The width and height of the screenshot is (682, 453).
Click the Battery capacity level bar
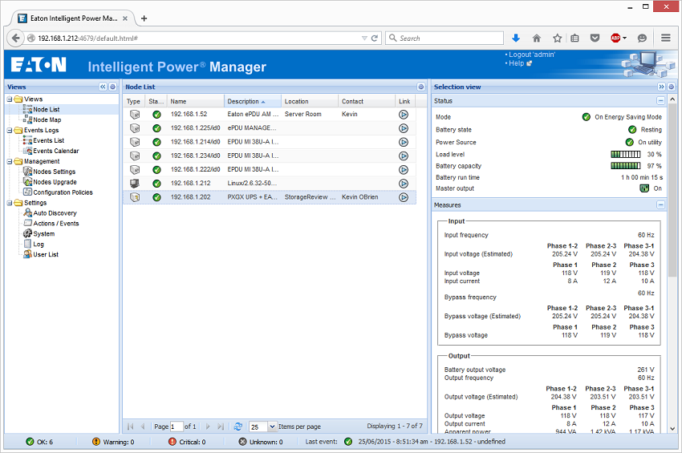pos(625,166)
